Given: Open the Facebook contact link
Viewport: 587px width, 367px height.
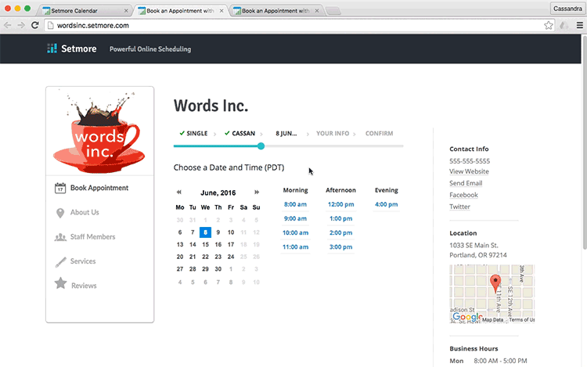Looking at the screenshot, I should point(463,195).
